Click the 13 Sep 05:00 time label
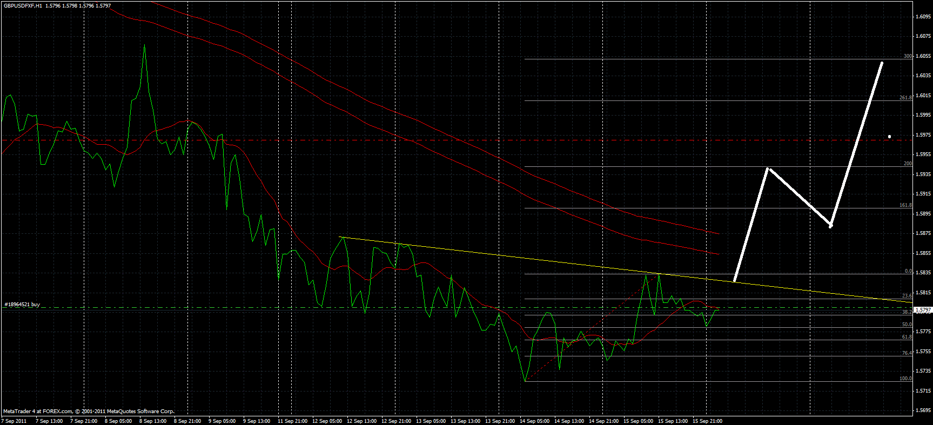Screen dimensions: 933x425 click(x=431, y=421)
